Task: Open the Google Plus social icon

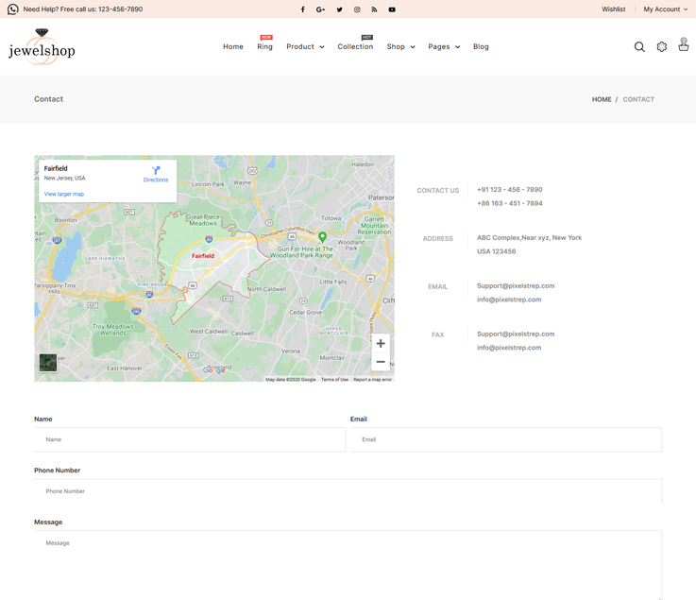Action: point(321,9)
